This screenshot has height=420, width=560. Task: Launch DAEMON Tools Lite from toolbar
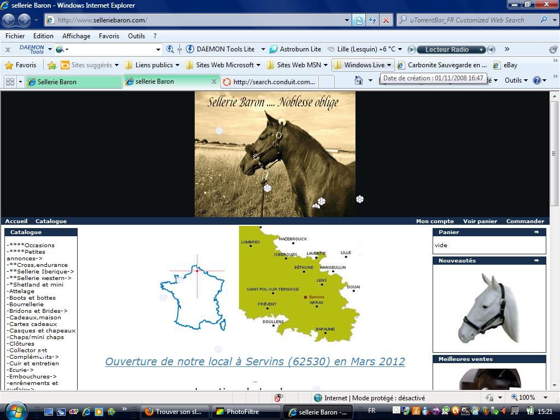220,49
